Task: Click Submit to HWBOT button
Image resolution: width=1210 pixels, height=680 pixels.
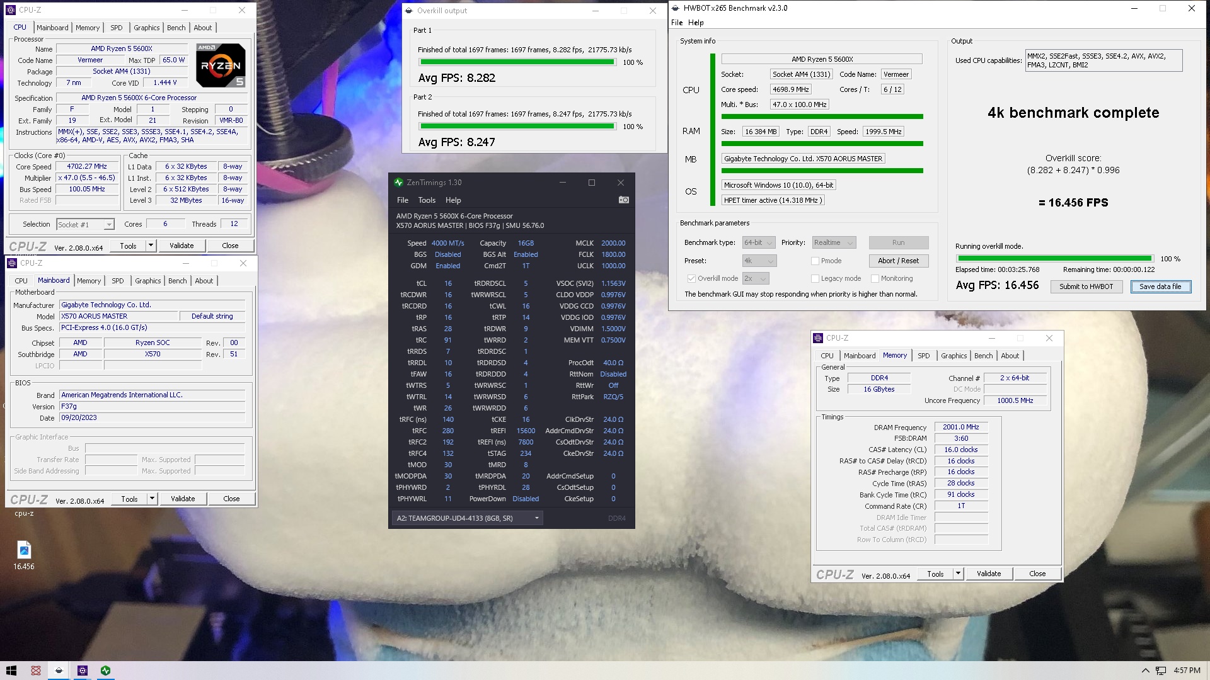Action: click(x=1086, y=286)
